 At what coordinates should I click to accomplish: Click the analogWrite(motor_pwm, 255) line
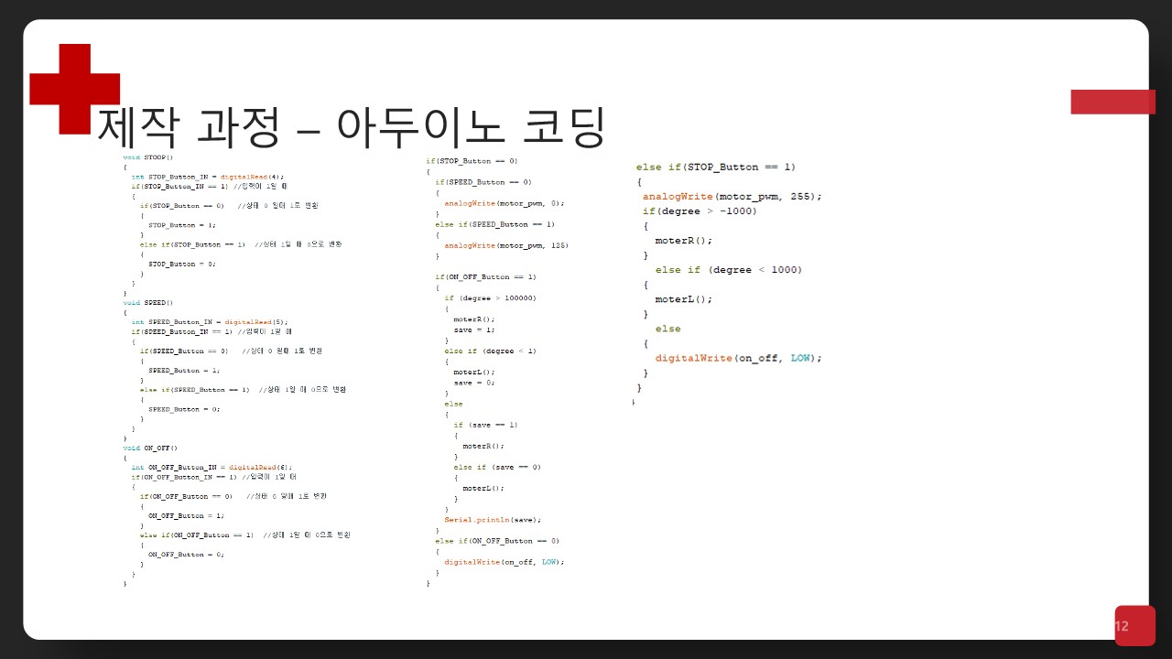[732, 196]
